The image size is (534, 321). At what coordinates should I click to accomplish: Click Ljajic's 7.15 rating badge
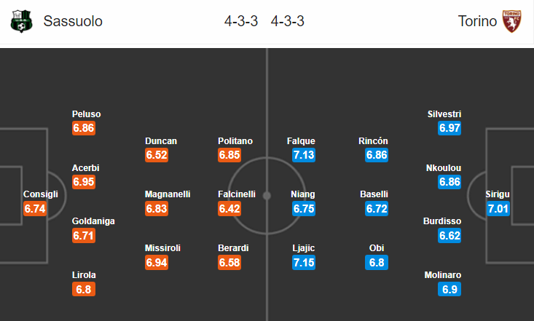(x=304, y=263)
